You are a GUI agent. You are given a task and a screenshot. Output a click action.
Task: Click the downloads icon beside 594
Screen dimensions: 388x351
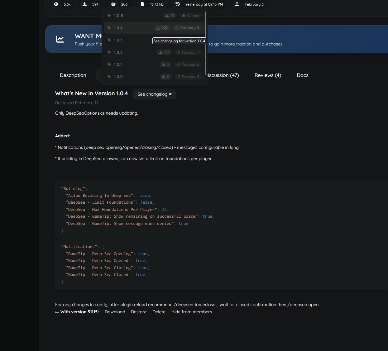(84, 4)
